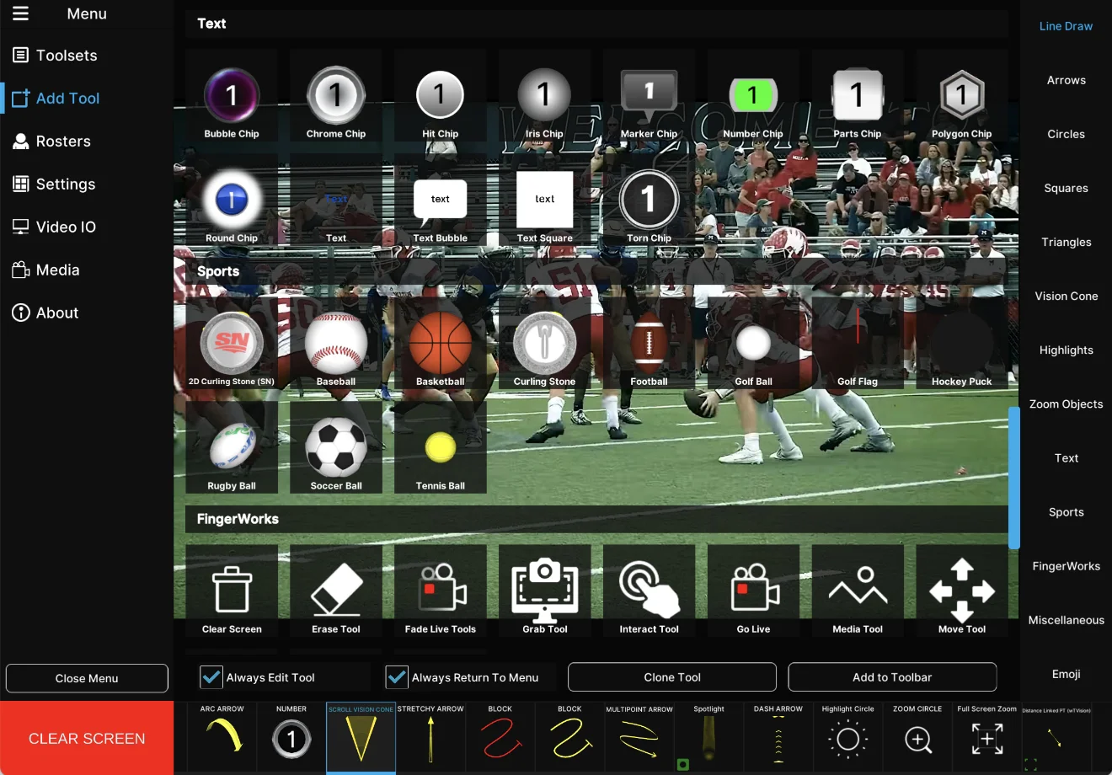This screenshot has height=775, width=1112.
Task: Choose the Basketball sports tool
Action: [x=440, y=345]
